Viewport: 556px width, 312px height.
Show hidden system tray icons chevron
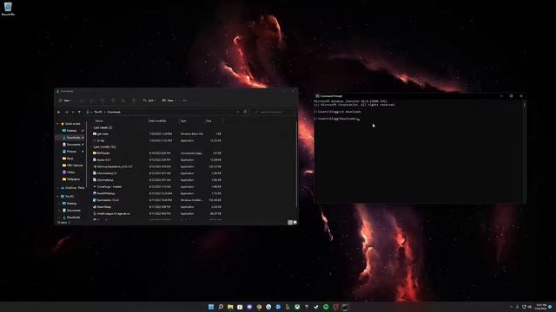click(511, 307)
